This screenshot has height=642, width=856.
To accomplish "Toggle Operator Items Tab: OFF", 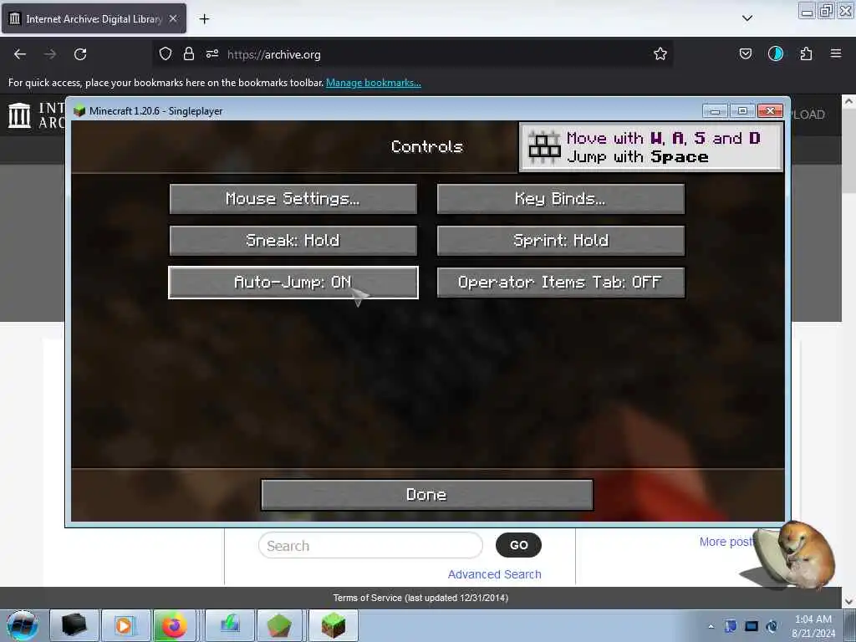I will point(561,283).
